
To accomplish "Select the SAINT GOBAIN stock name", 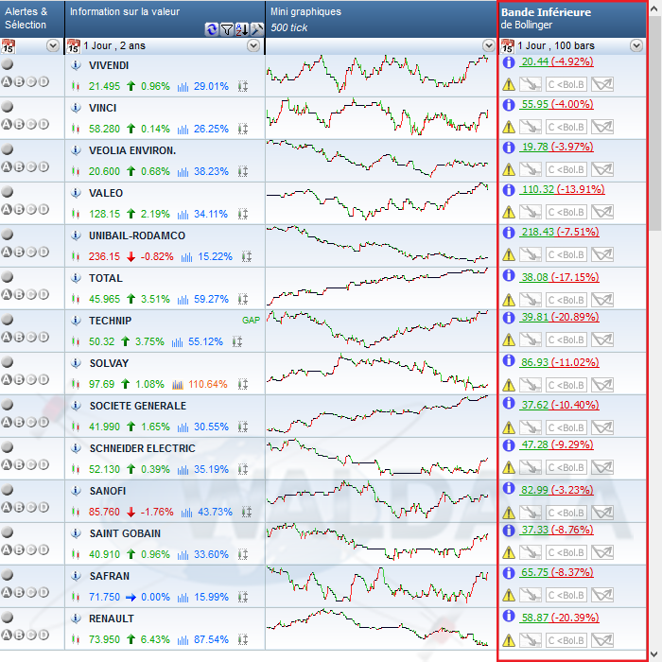I will tap(125, 533).
